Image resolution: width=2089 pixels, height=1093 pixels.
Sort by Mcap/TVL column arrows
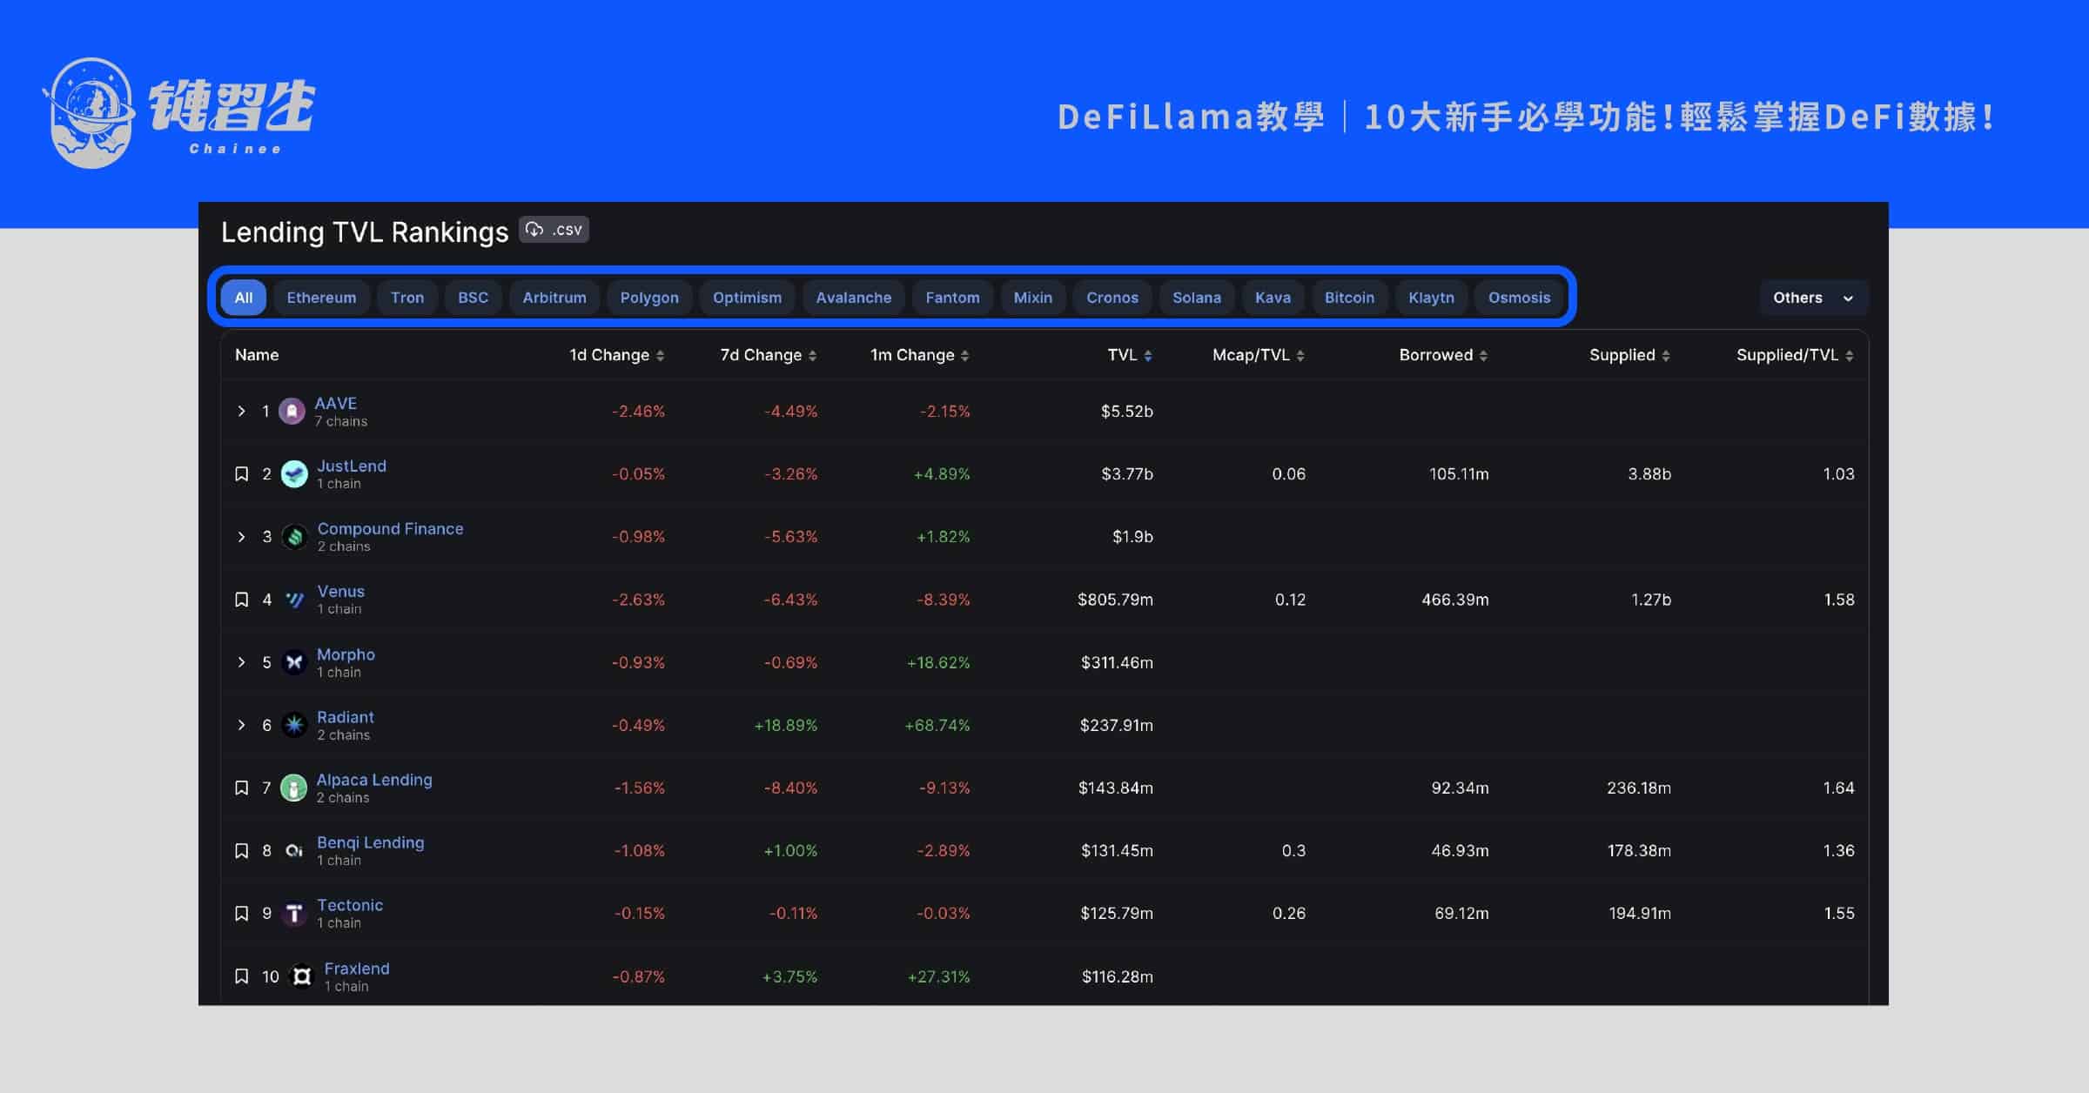[1300, 355]
